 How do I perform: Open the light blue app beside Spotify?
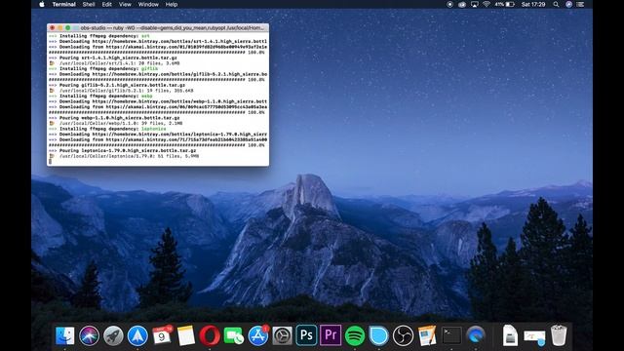click(x=378, y=335)
